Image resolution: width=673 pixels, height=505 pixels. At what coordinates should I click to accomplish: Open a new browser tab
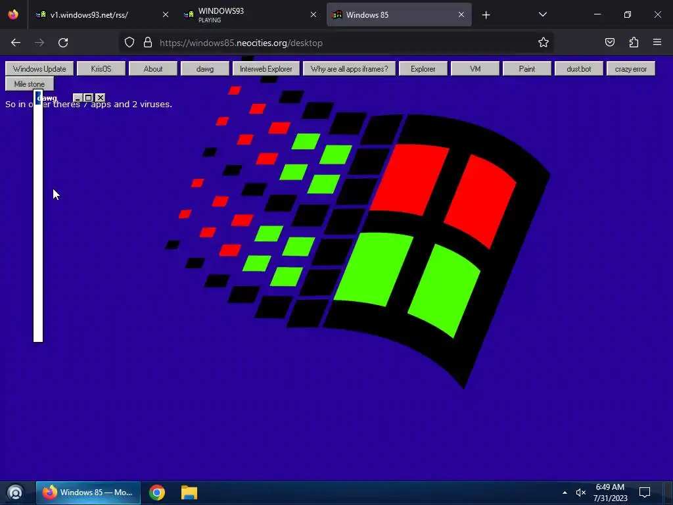[x=486, y=15]
